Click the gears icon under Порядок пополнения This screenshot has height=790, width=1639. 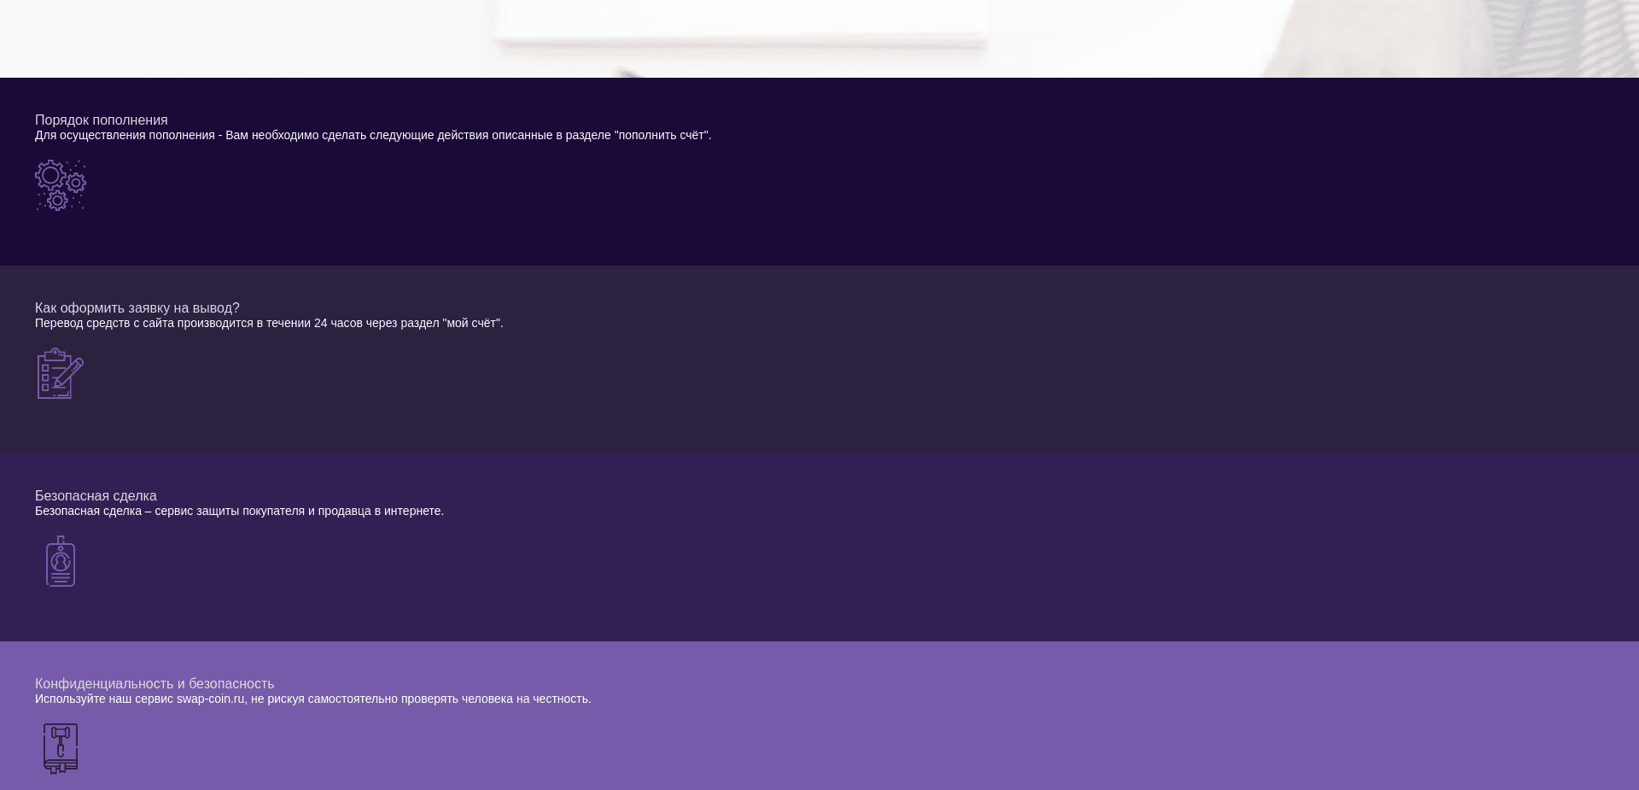coord(60,186)
